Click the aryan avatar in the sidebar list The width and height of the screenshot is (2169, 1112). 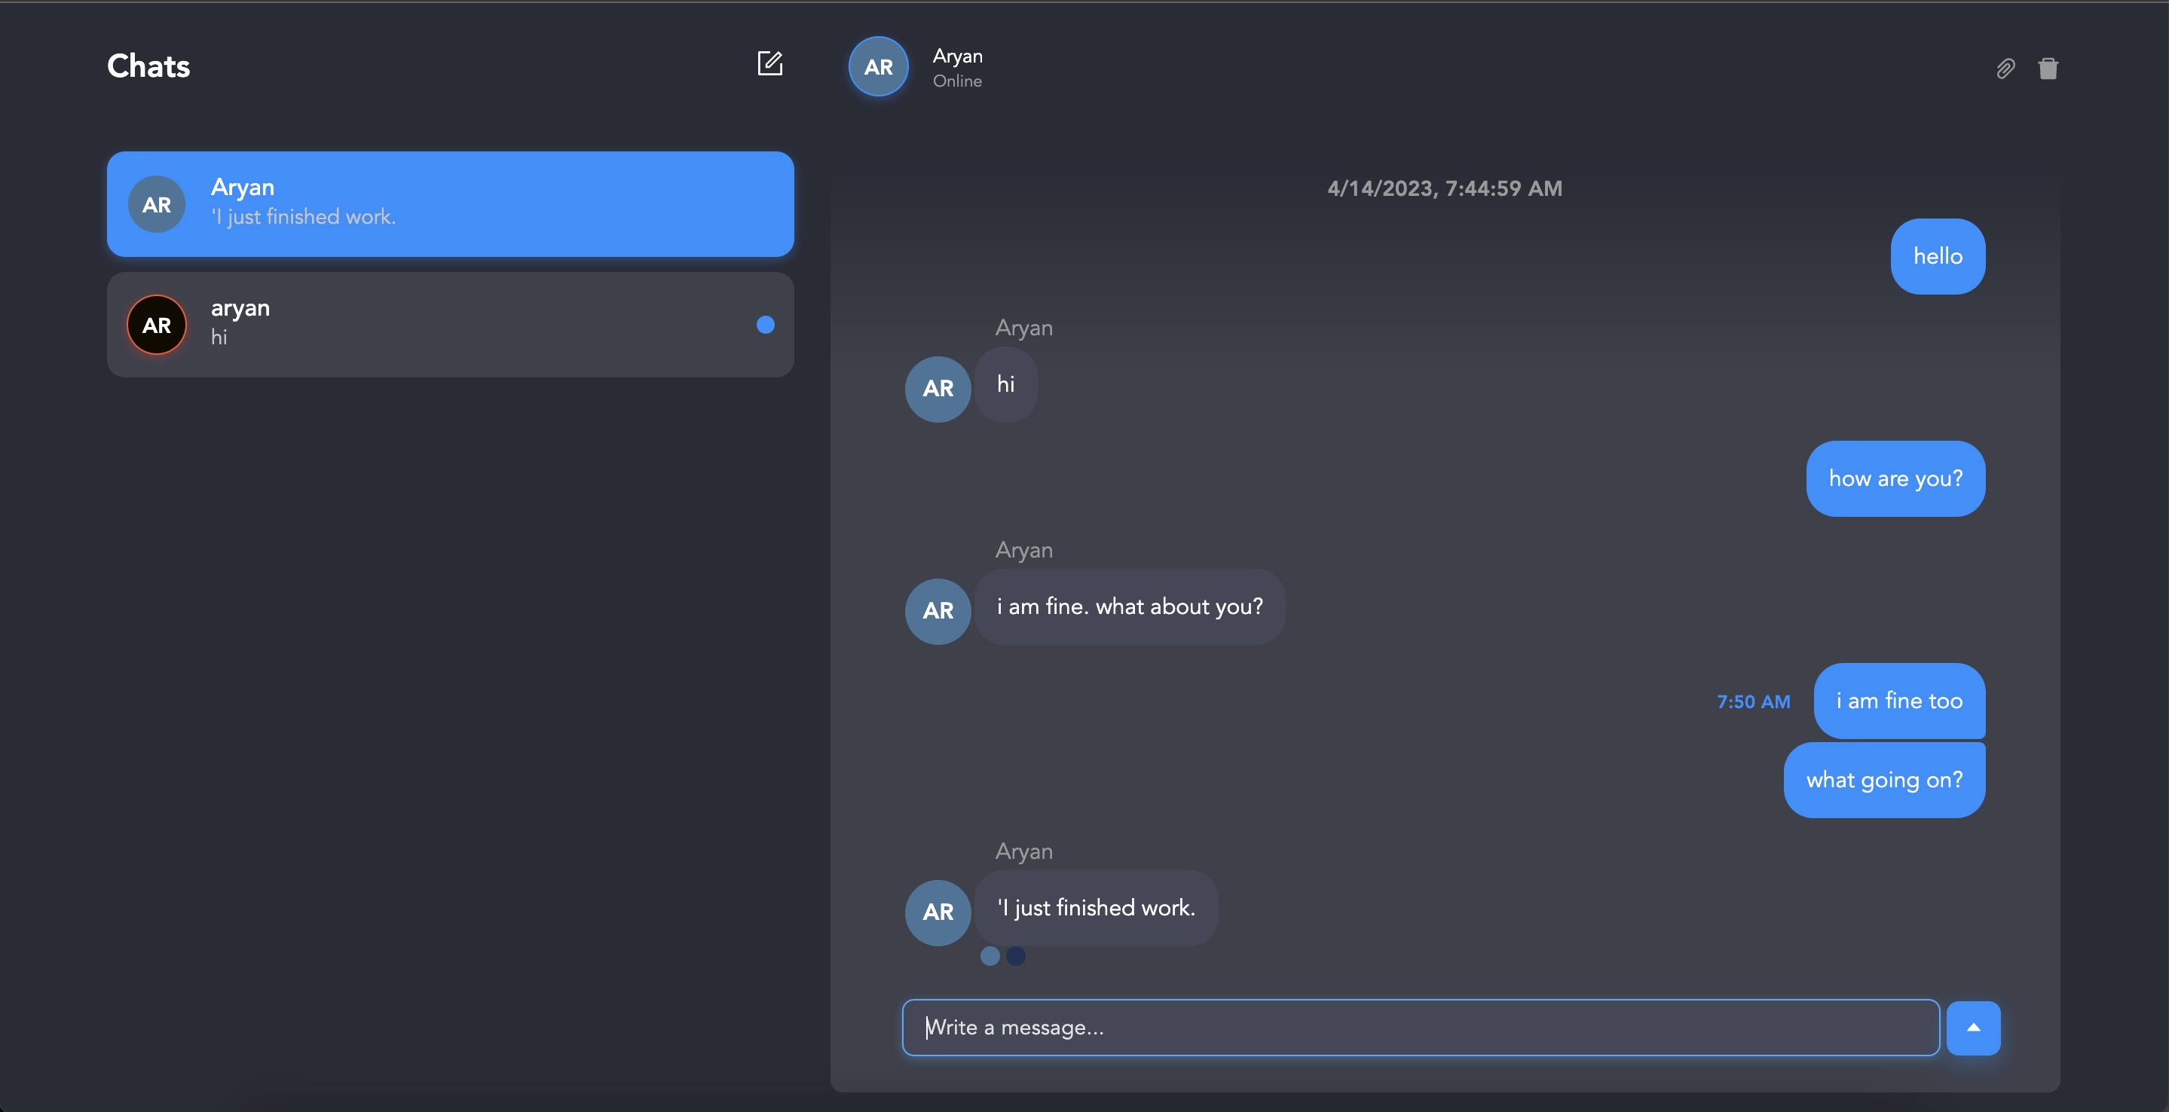(x=156, y=324)
